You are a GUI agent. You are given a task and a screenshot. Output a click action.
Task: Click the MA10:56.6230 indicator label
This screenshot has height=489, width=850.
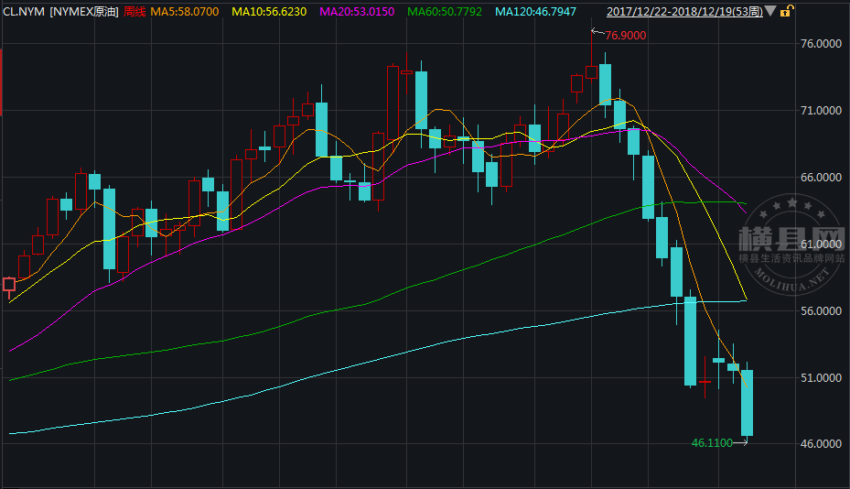click(269, 11)
